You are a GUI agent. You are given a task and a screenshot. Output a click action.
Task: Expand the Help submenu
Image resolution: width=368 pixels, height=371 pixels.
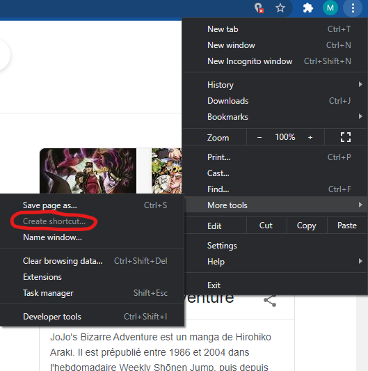pos(275,262)
